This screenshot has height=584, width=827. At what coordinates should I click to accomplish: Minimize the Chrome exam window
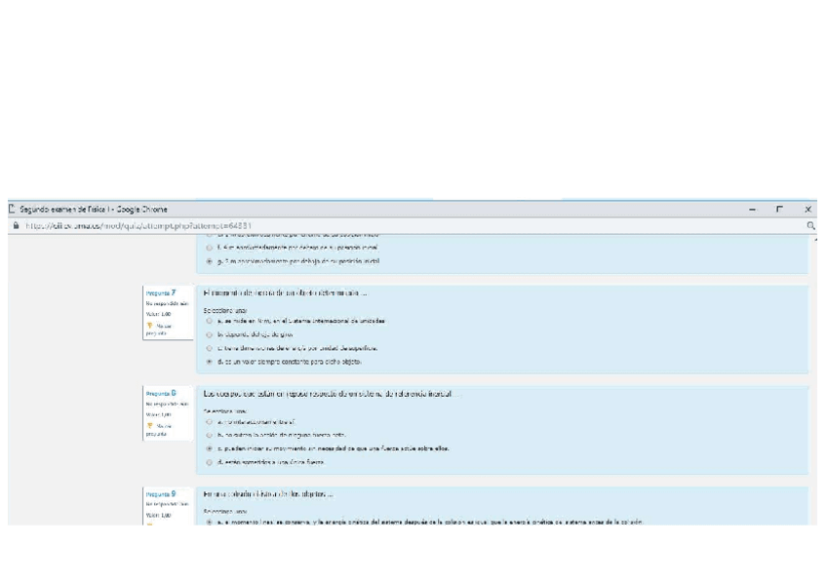751,209
